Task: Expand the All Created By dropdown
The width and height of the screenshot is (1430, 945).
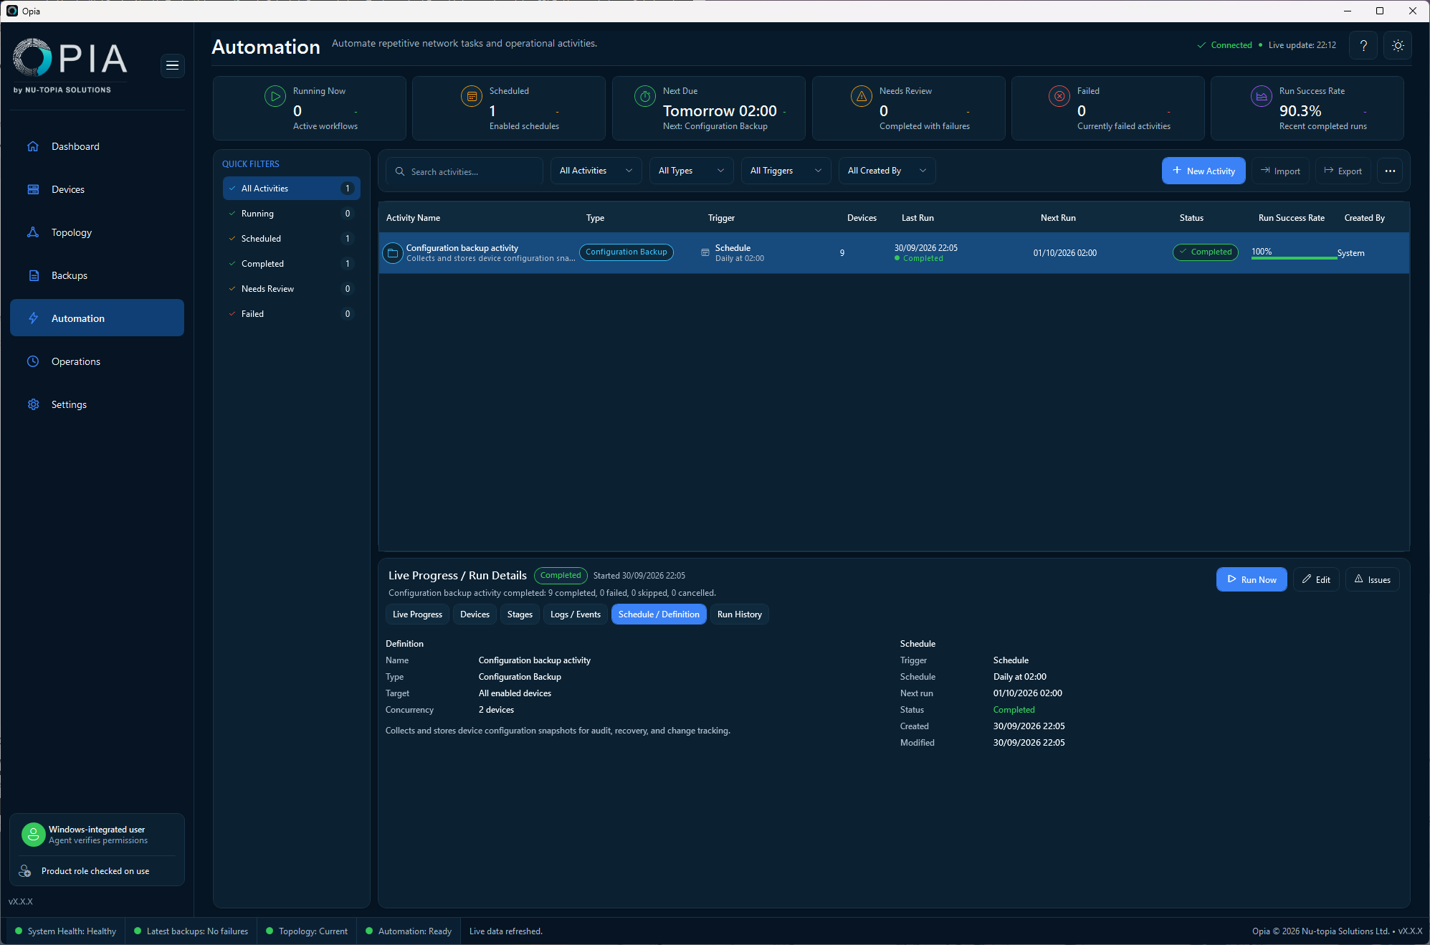Action: coord(887,171)
